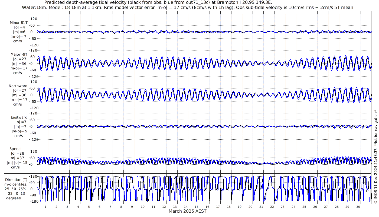The image size is (379, 217).
Task: Click day '20' on the date axis
Action: [x=250, y=207]
